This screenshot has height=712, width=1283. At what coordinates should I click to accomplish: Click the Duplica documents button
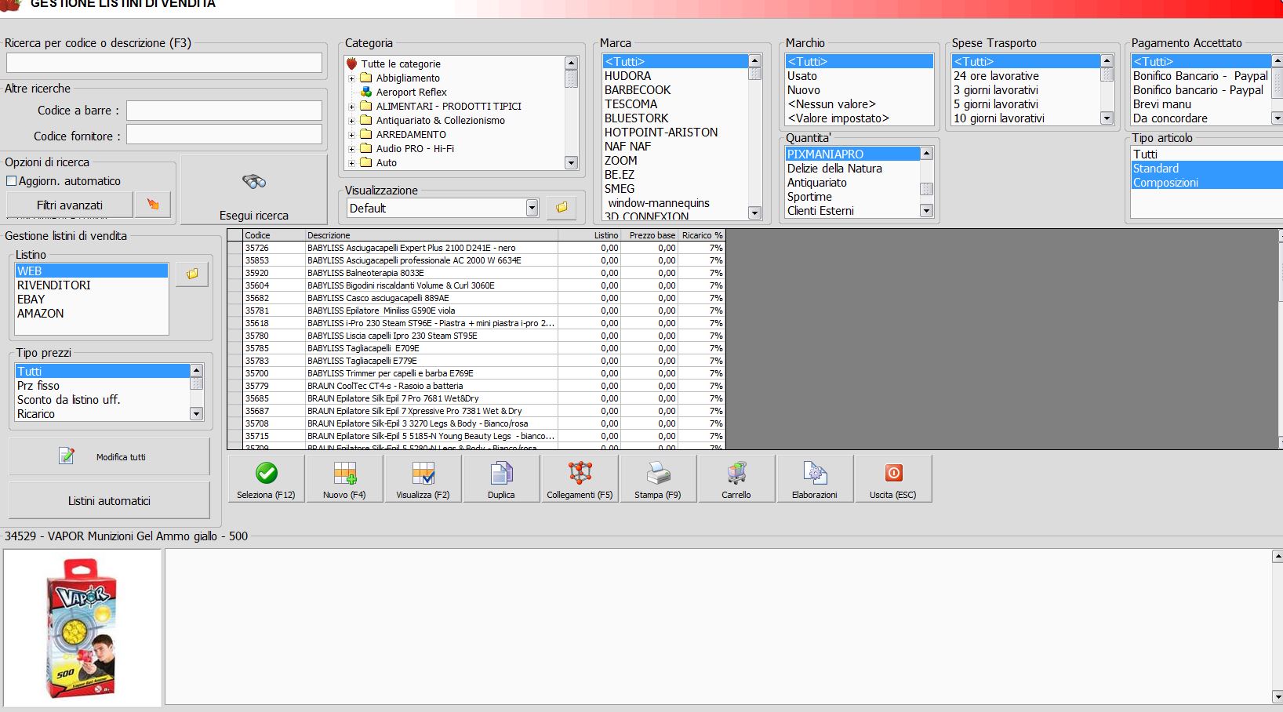click(x=501, y=479)
